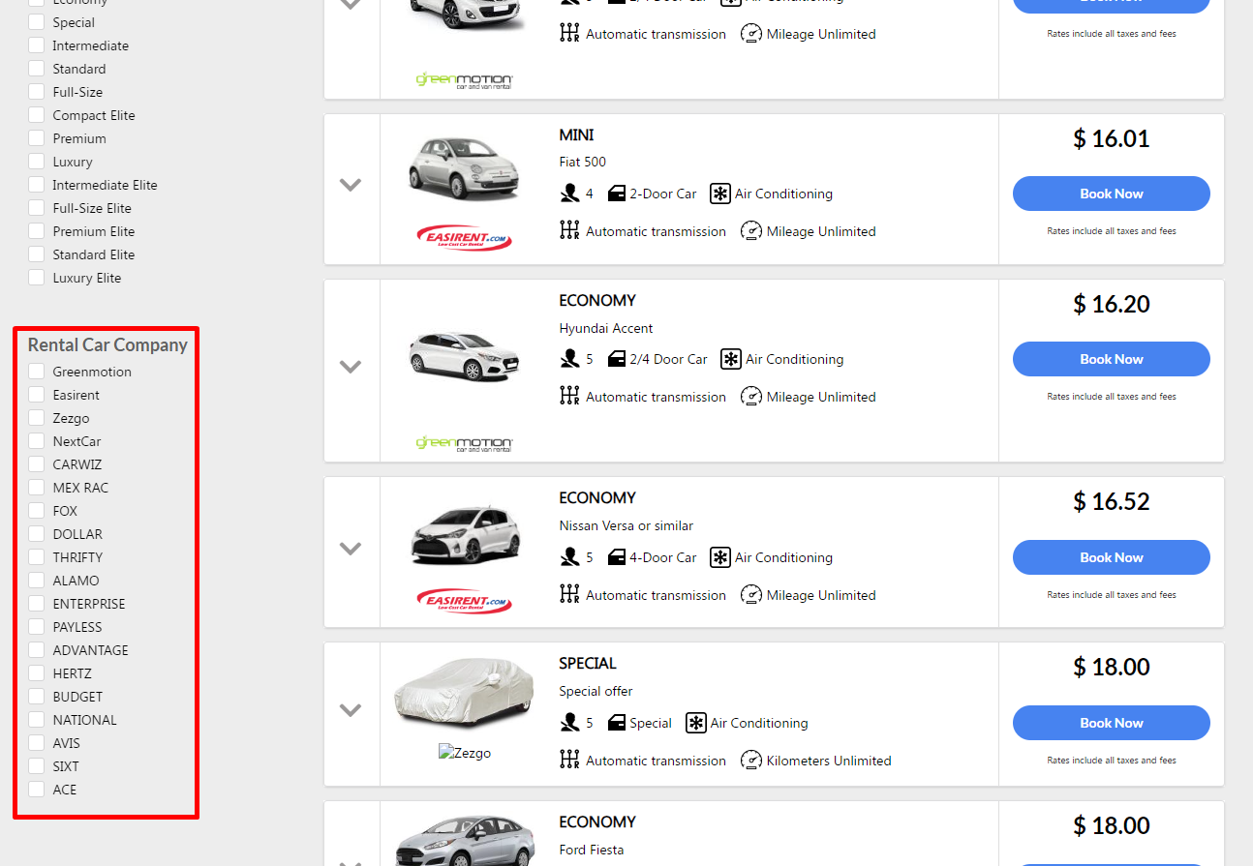Click the passenger seat icon on Fiat 500 card
The height and width of the screenshot is (866, 1253).
(x=569, y=194)
